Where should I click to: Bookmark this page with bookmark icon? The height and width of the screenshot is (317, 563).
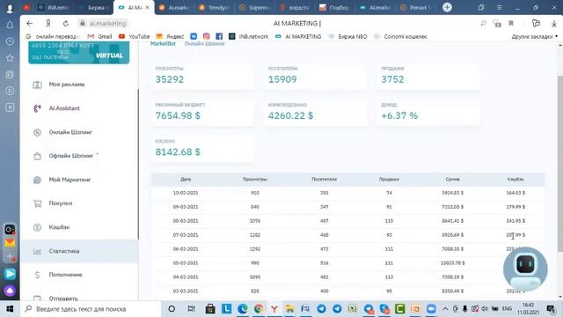point(511,24)
